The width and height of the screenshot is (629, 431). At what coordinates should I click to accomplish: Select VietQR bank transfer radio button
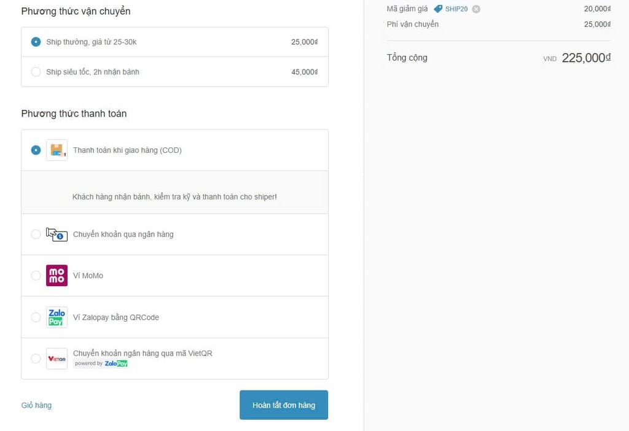36,359
